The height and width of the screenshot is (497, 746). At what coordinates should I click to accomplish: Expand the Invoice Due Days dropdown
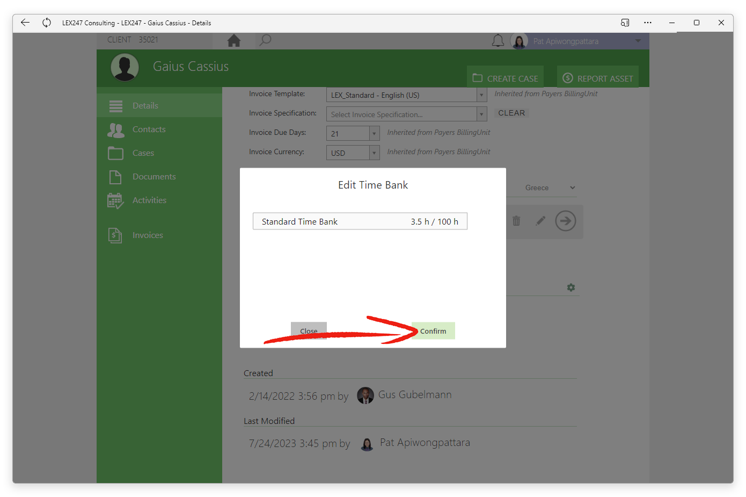(x=374, y=134)
